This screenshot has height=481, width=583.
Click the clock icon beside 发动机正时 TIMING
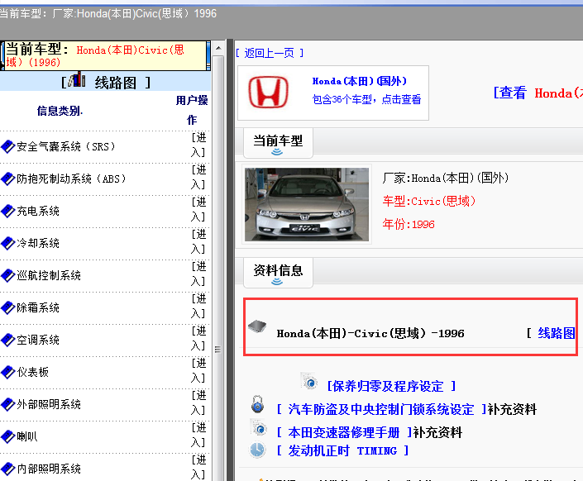[257, 450]
